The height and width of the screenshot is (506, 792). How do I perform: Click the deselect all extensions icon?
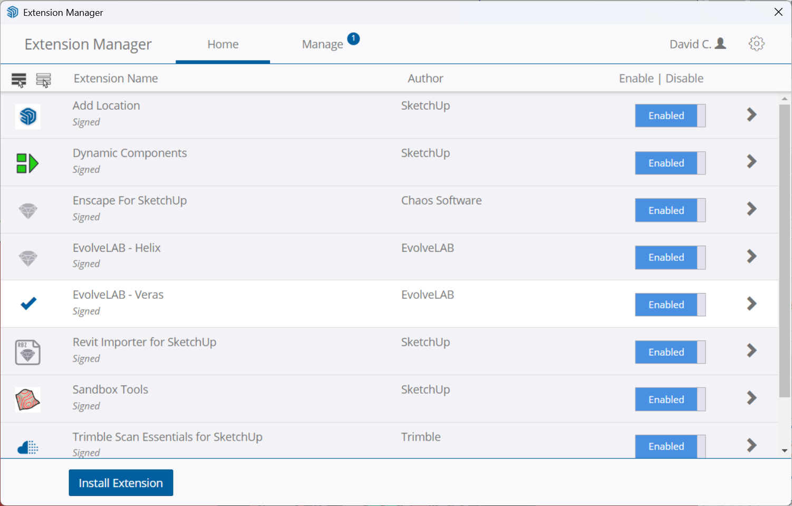point(44,80)
